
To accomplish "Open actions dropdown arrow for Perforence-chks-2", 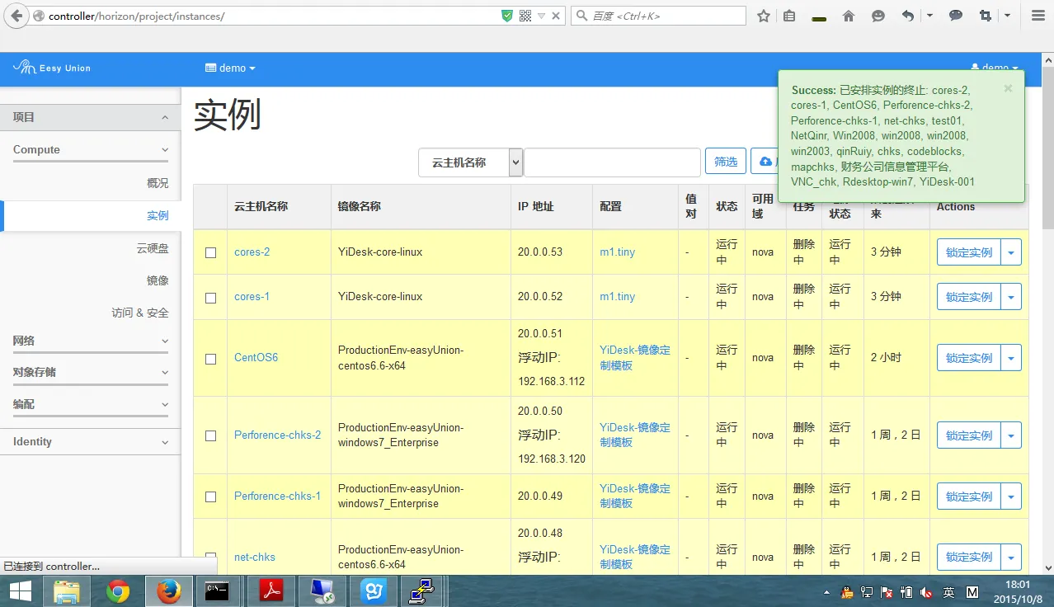I will 1011,435.
